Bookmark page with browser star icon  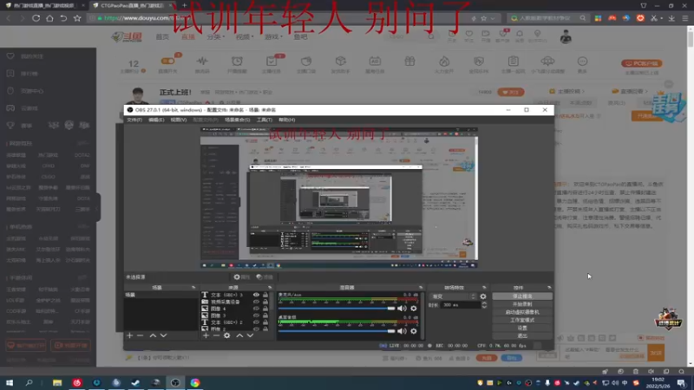(77, 18)
